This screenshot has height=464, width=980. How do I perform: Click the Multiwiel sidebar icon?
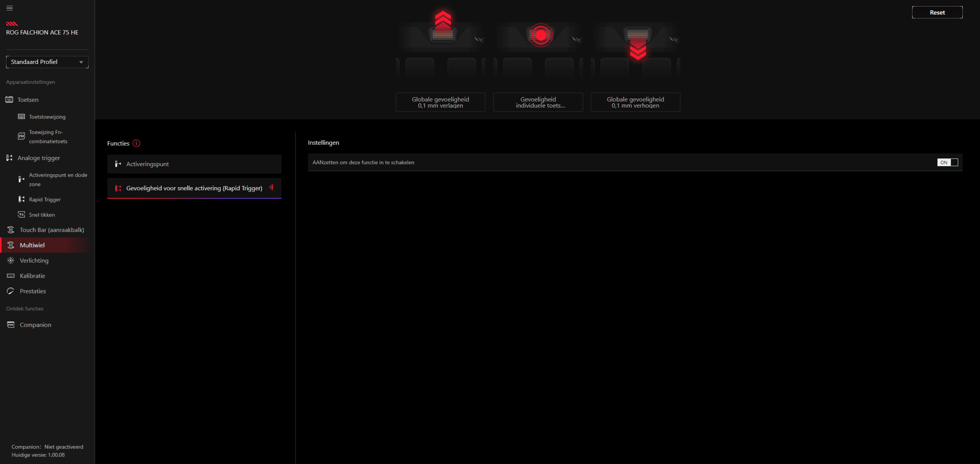click(11, 245)
